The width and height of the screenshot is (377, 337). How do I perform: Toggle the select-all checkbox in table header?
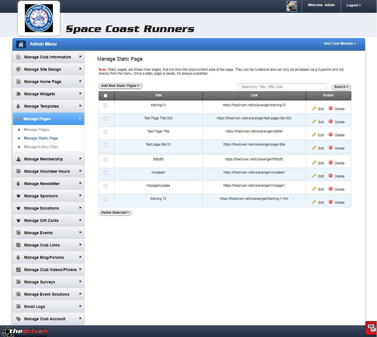[105, 96]
